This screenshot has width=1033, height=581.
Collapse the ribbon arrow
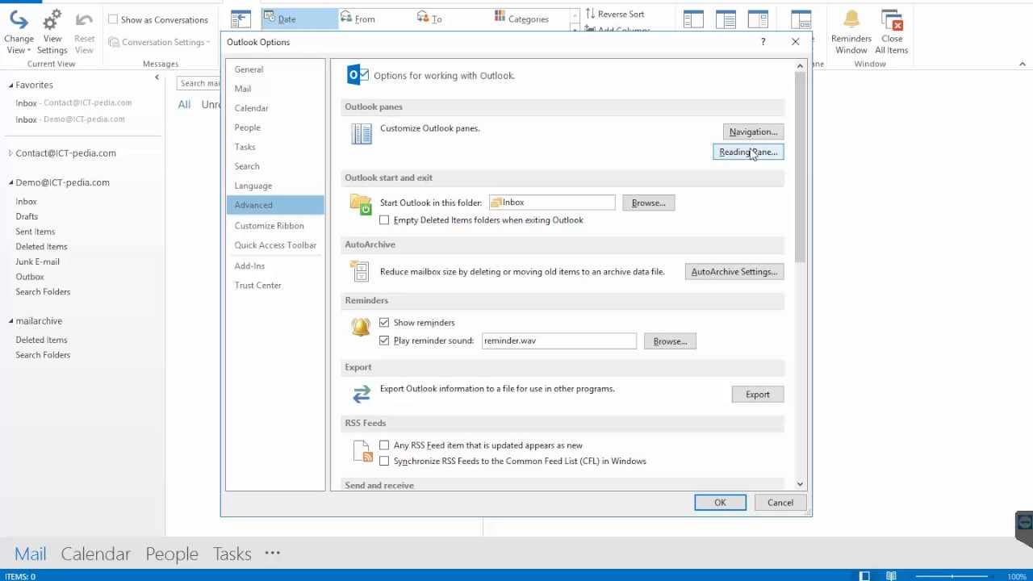click(1023, 64)
